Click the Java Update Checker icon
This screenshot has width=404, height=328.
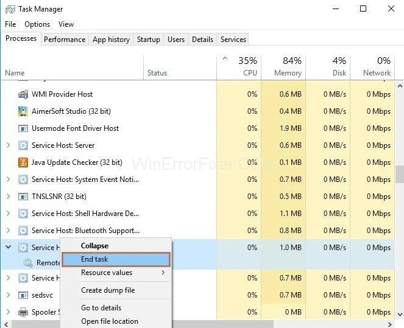(x=23, y=162)
